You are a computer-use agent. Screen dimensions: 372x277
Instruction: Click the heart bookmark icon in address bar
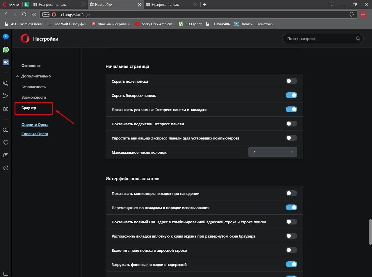pos(352,15)
